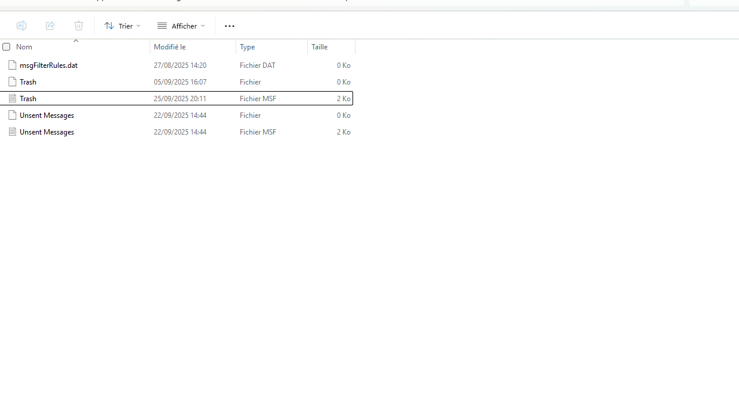Click the Unsent Messages Fichier MSF type cell
Viewport: 739px width, 400px height.
point(258,132)
